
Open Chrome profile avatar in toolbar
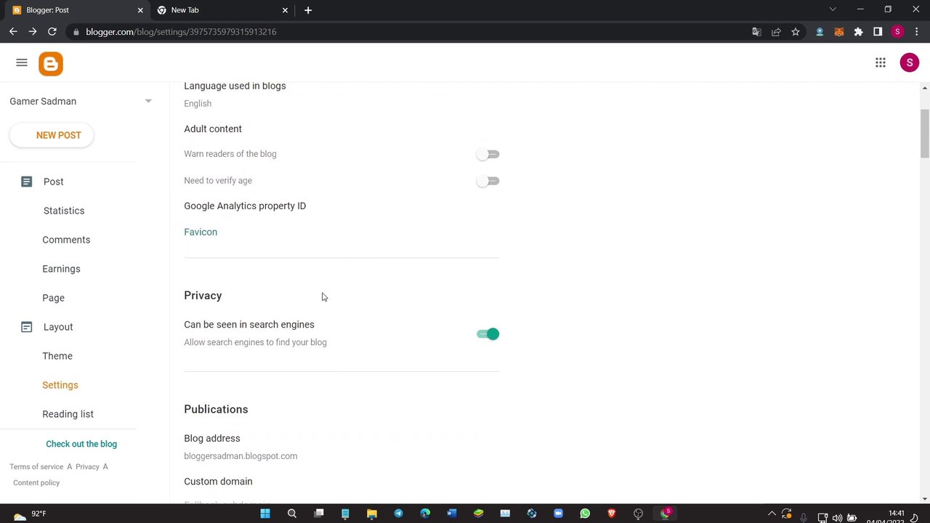[897, 32]
